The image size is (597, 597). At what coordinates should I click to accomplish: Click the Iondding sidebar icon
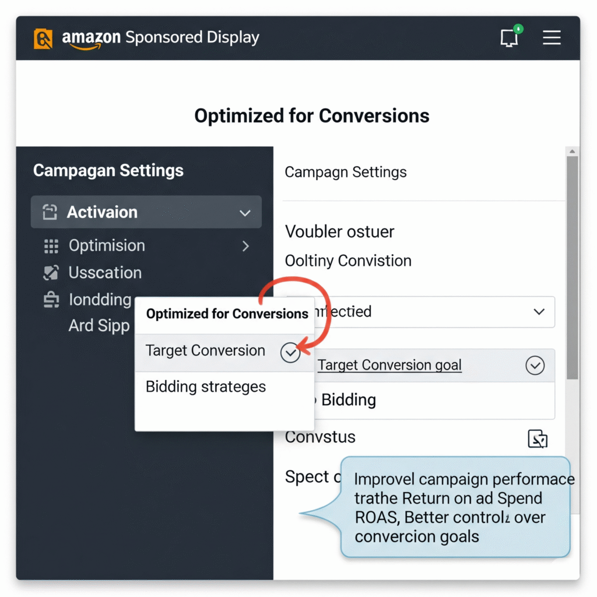click(51, 300)
